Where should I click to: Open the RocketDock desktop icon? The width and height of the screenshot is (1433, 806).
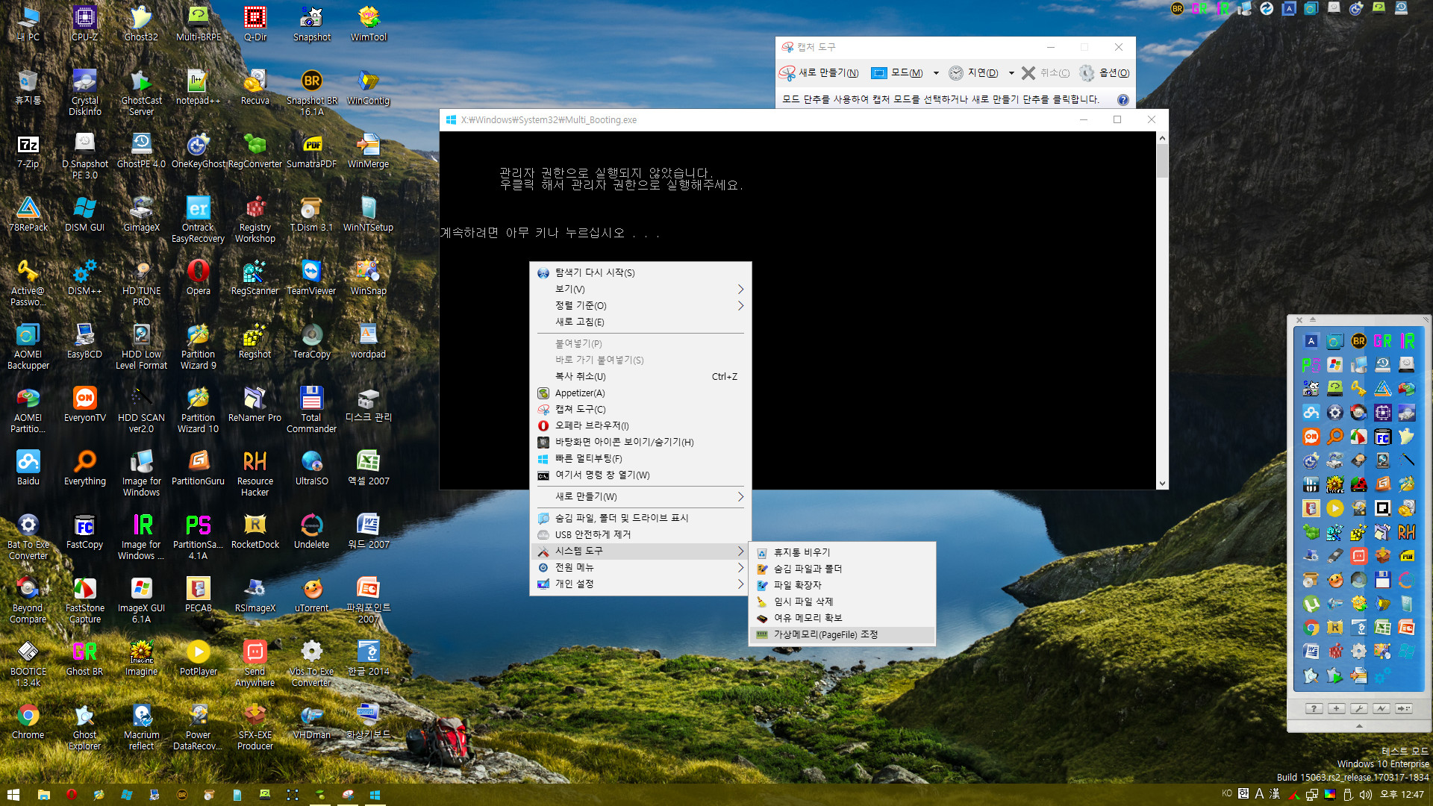[255, 531]
